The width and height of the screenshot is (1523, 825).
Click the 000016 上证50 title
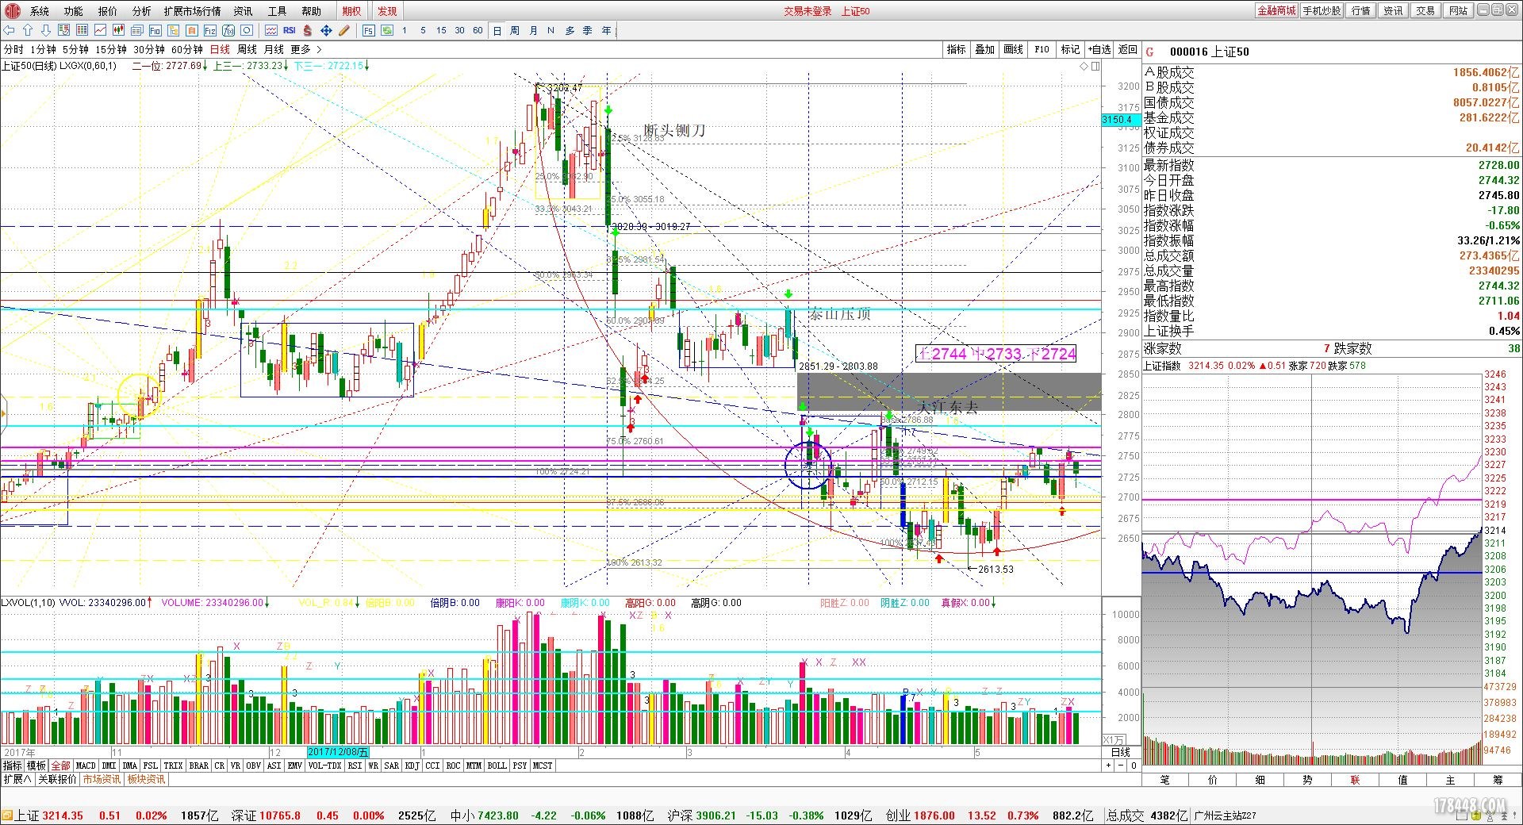pyautogui.click(x=1209, y=52)
